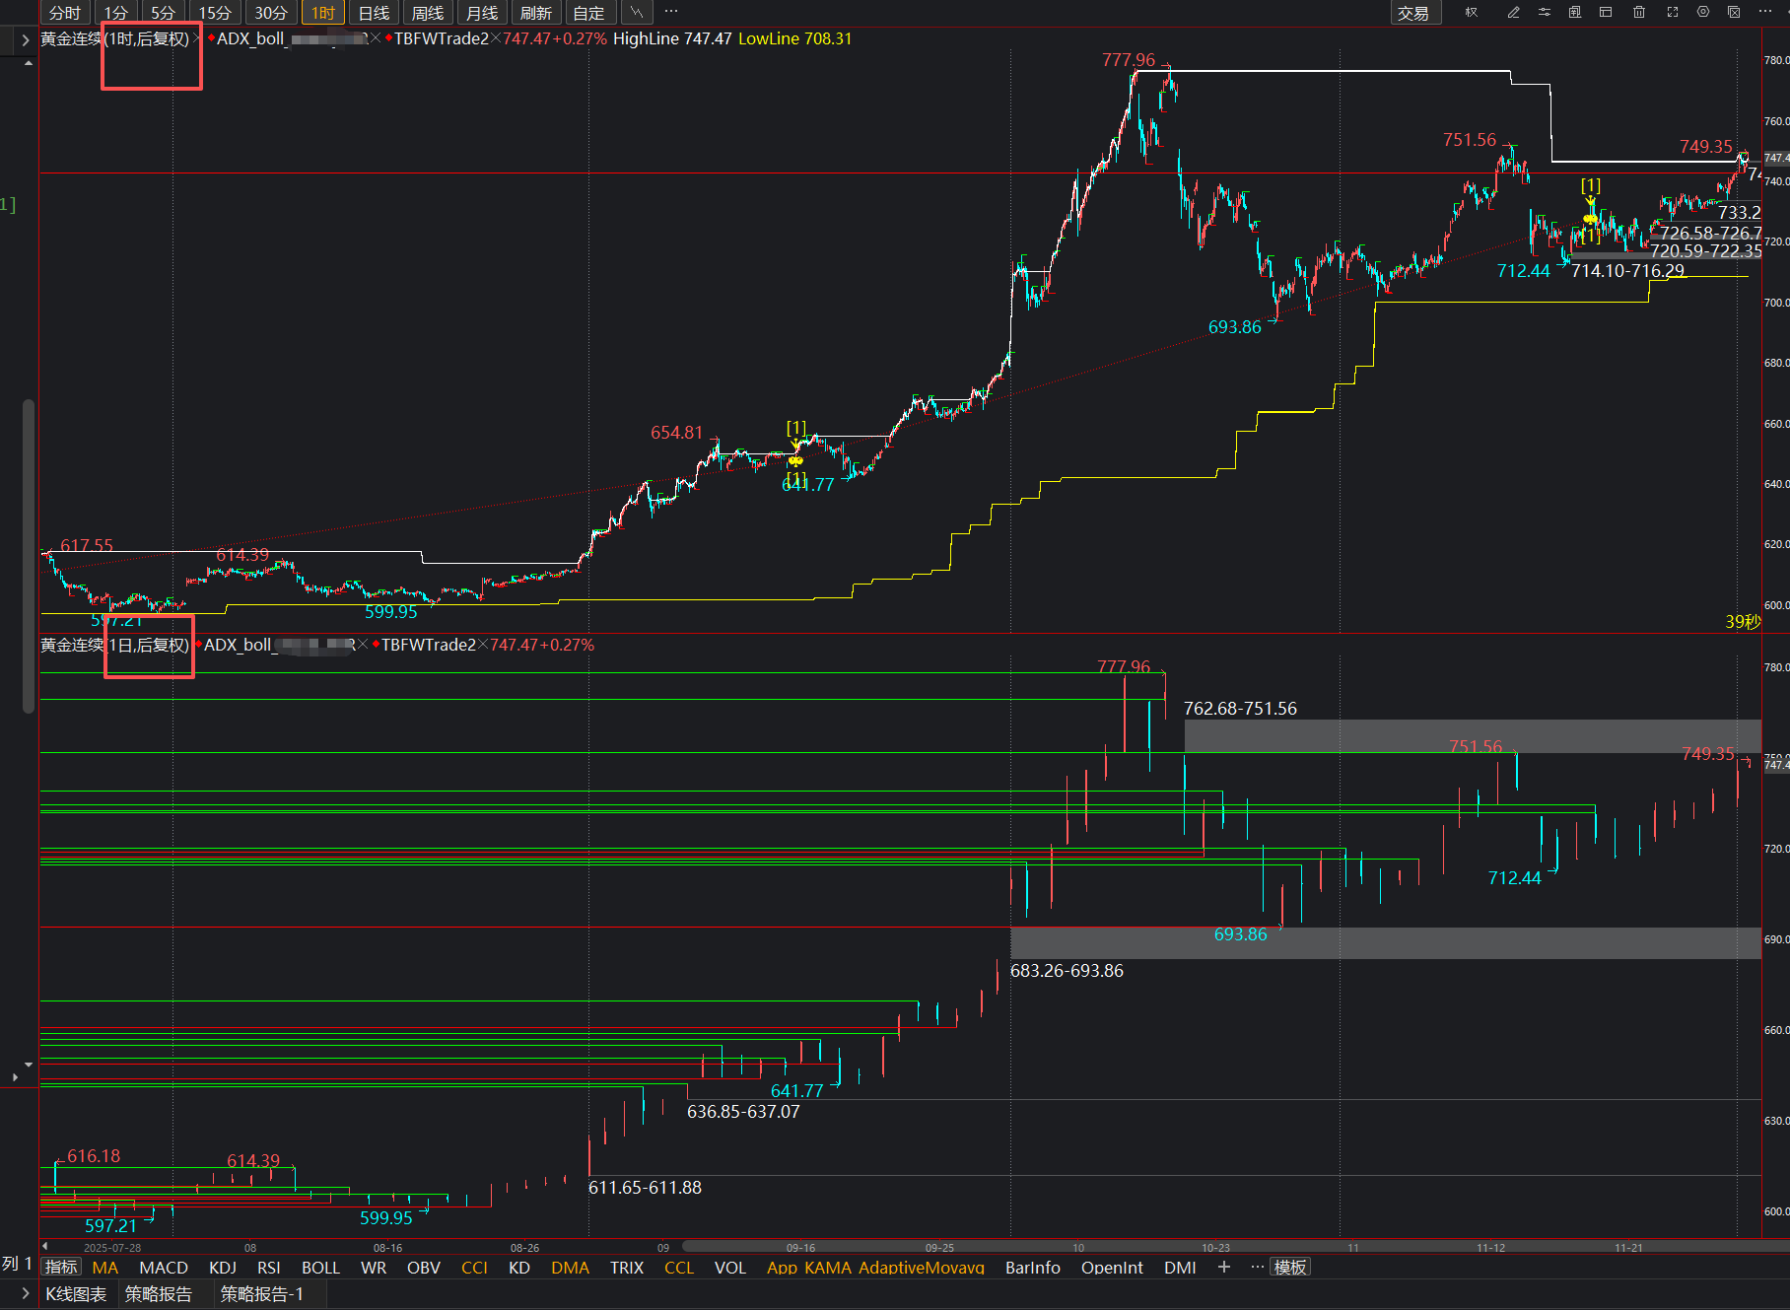The height and width of the screenshot is (1310, 1790).
Task: Switch to the 策略报告-1 tab
Action: point(262,1293)
